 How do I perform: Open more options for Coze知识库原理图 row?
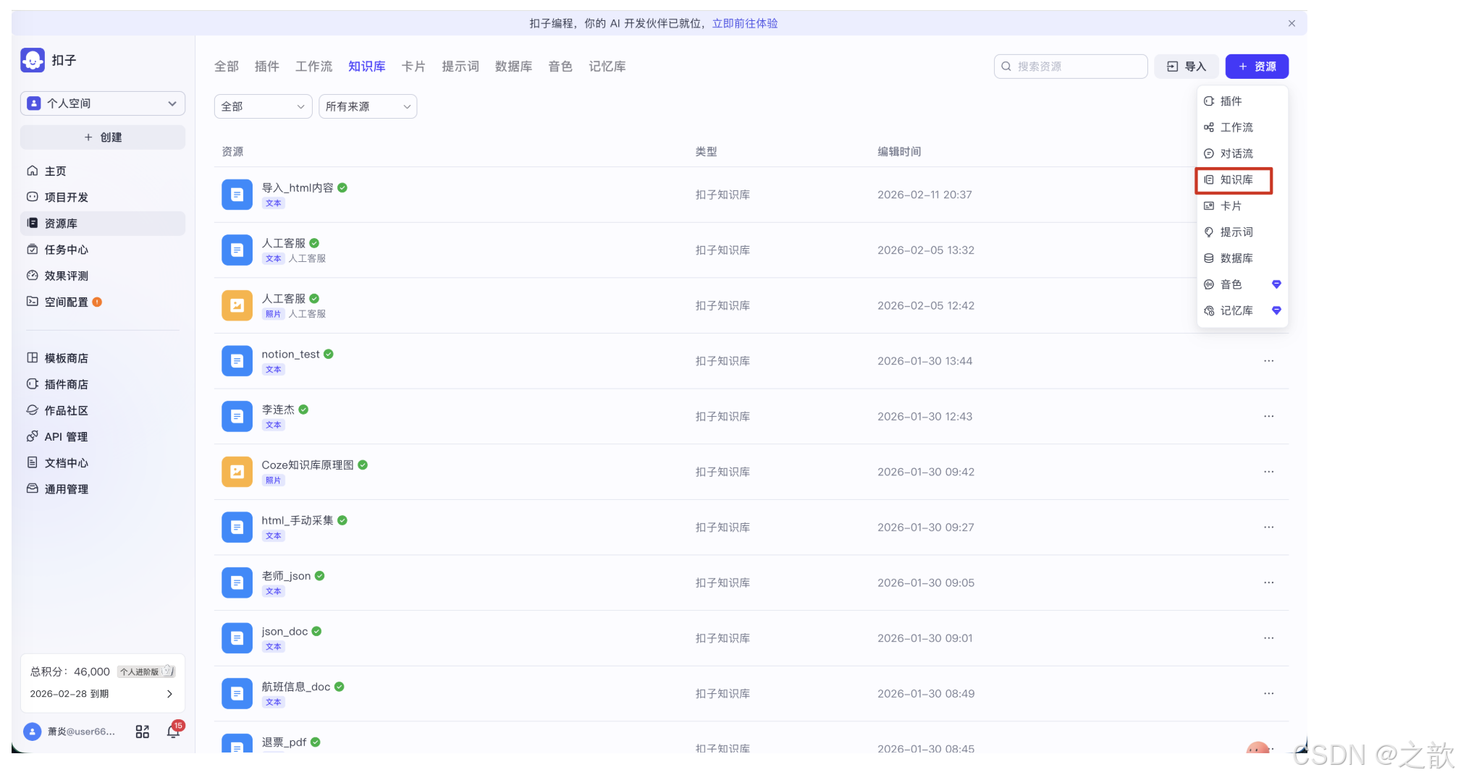[1268, 472]
